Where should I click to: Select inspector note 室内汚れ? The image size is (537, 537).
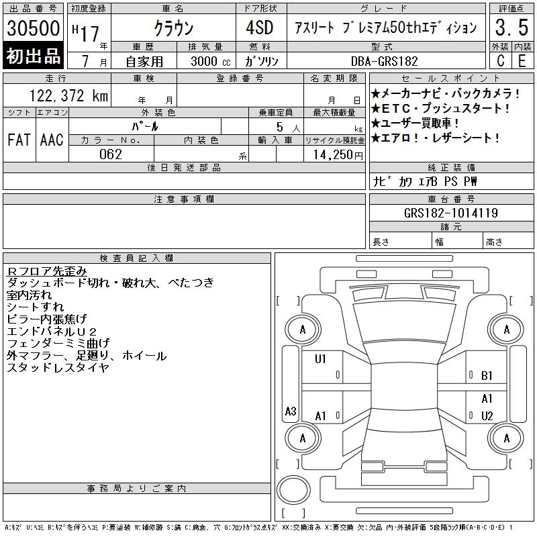click(29, 295)
